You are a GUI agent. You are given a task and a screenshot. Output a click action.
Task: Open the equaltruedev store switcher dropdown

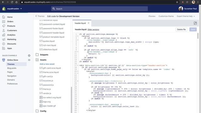pyautogui.click(x=14, y=9)
